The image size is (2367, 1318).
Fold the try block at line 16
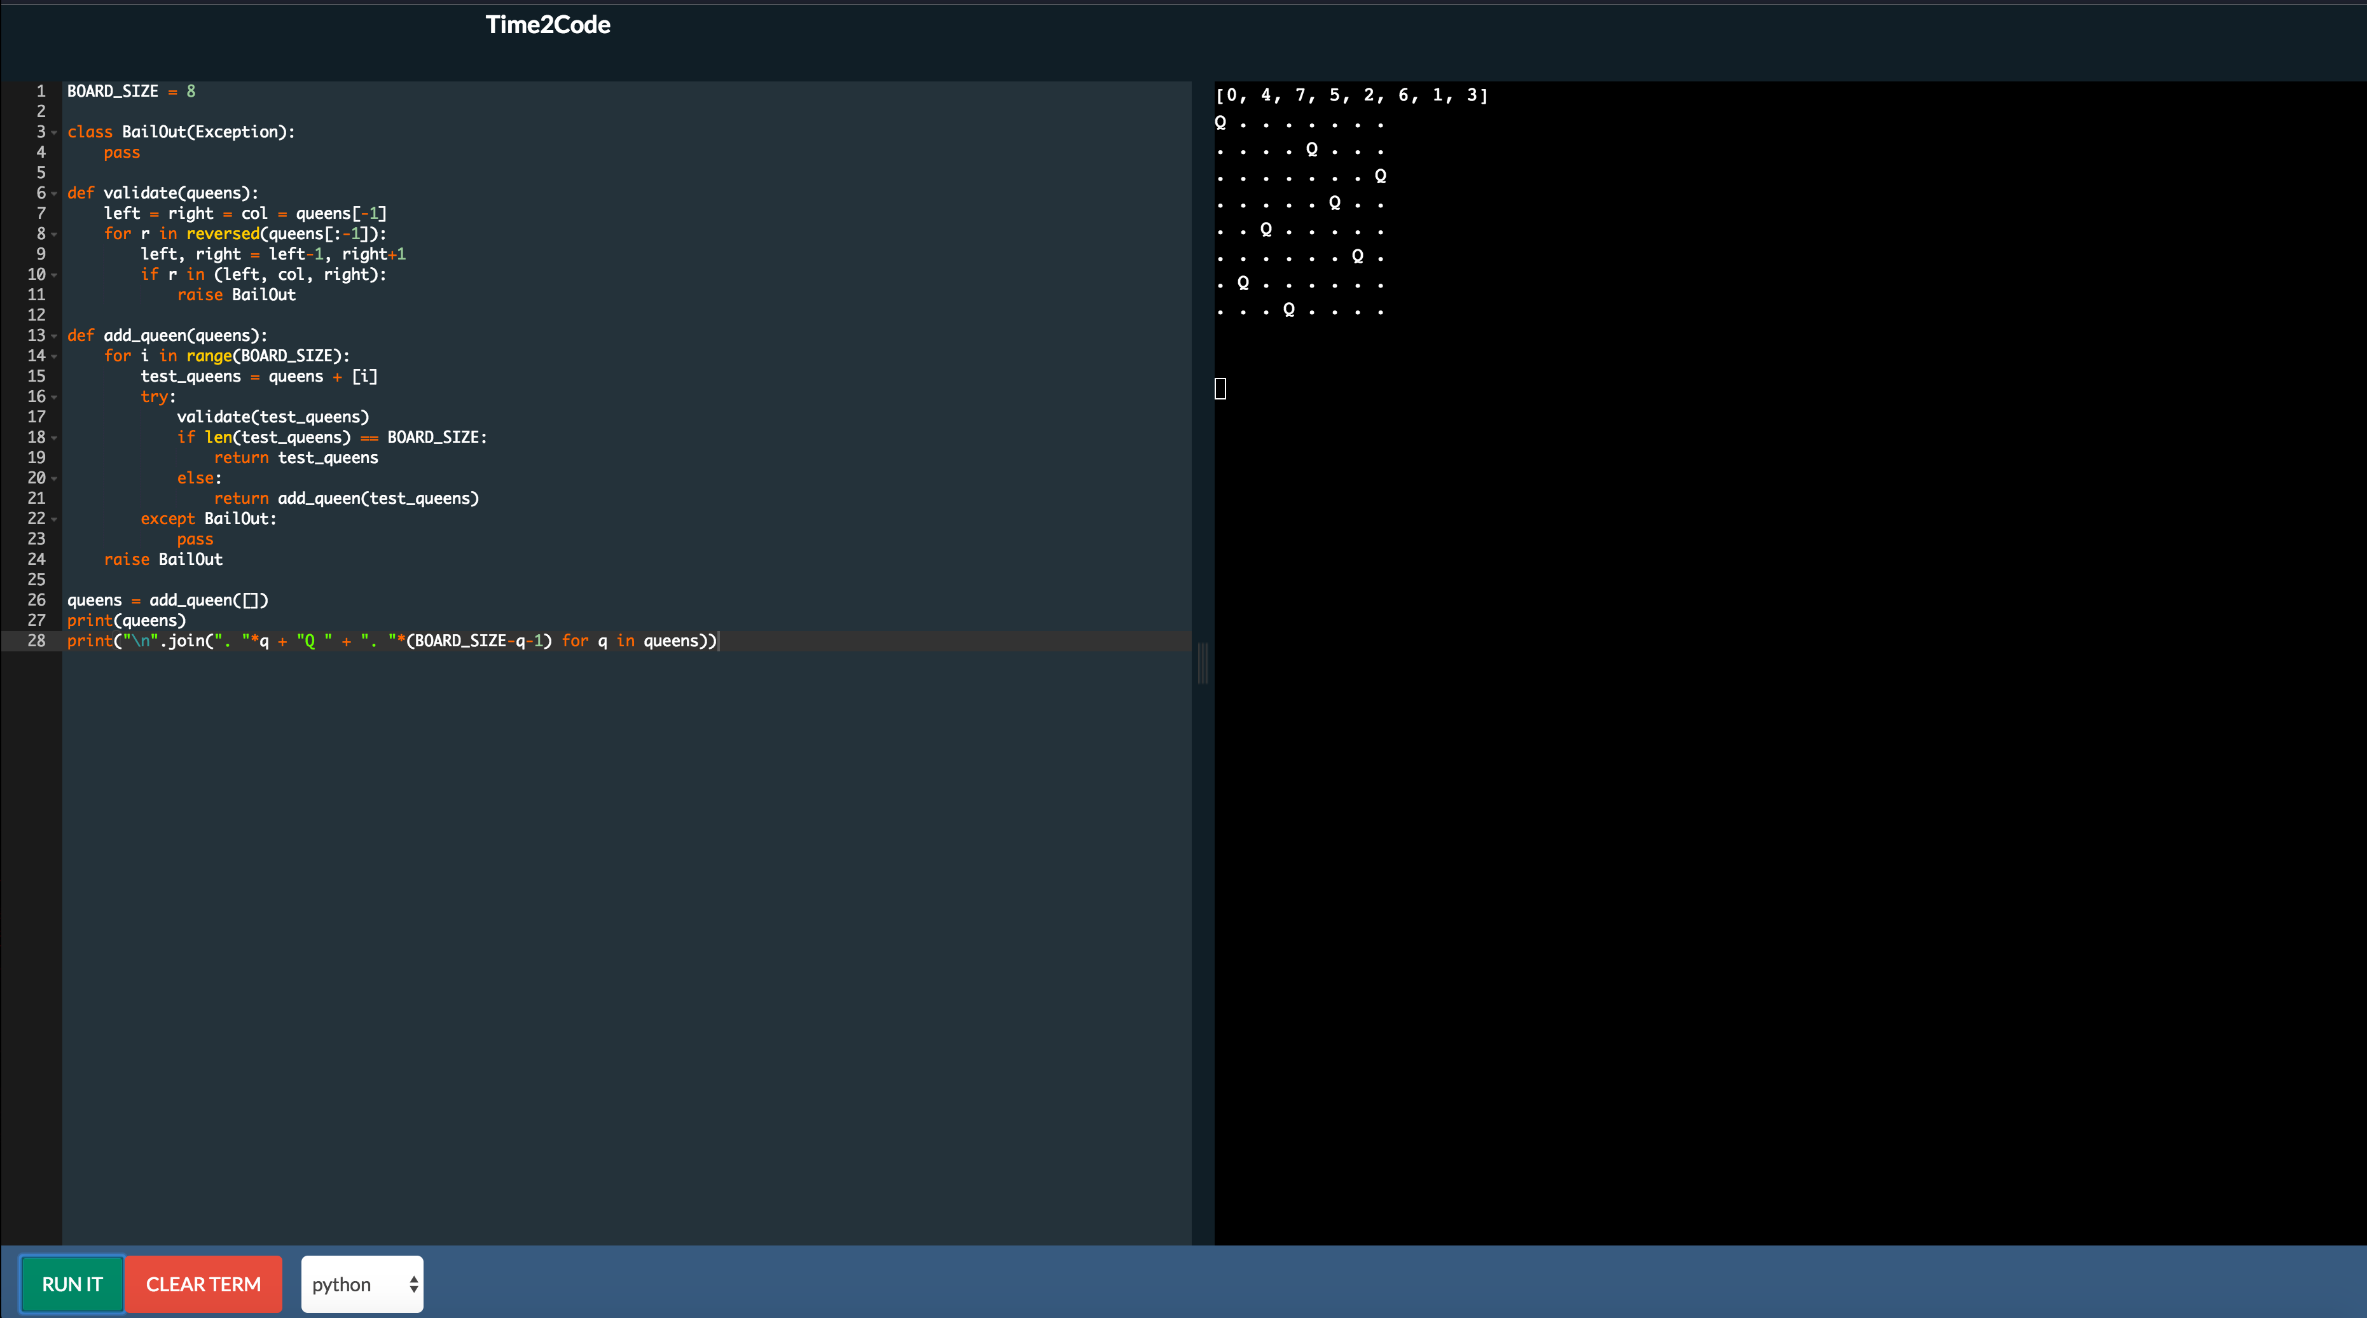[x=54, y=397]
